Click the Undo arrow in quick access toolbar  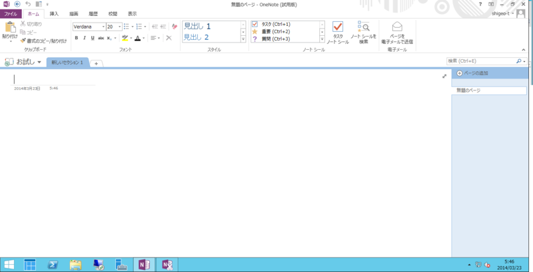click(28, 4)
